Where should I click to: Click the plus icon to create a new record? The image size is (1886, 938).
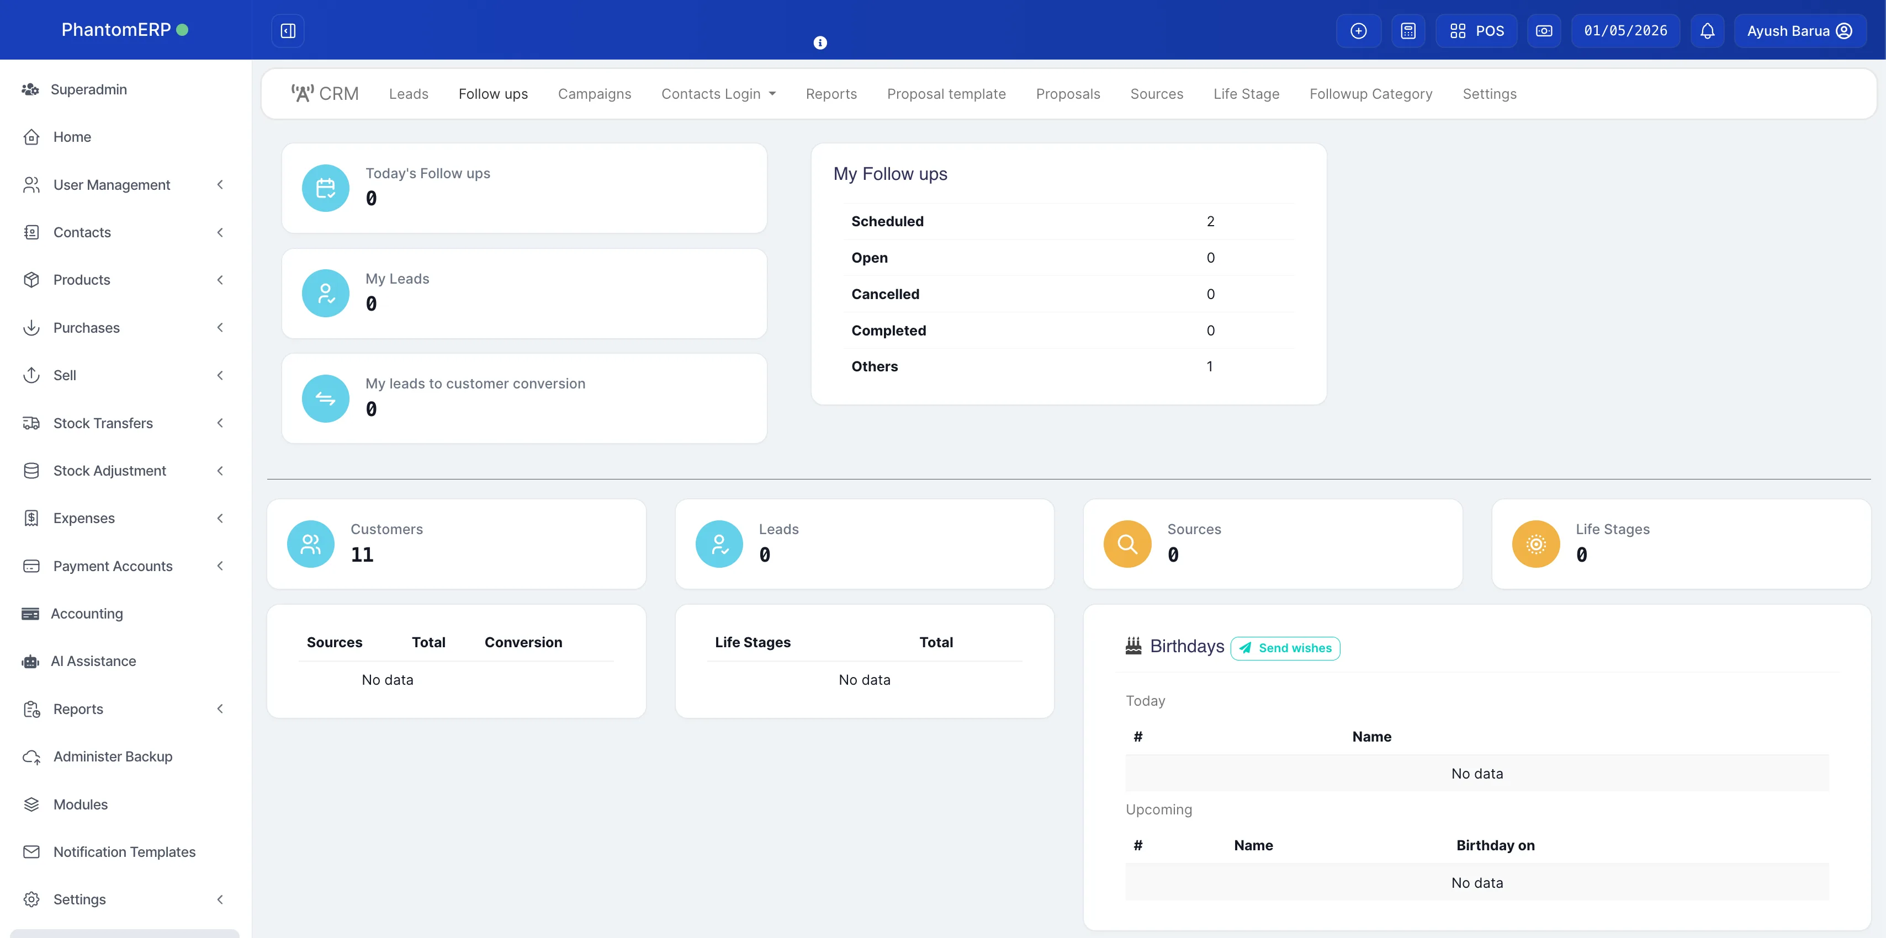[1359, 31]
